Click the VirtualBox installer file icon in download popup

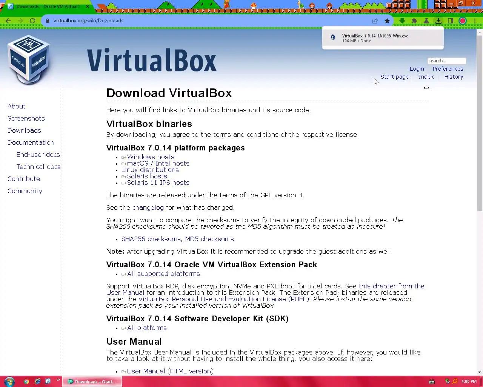pos(333,37)
